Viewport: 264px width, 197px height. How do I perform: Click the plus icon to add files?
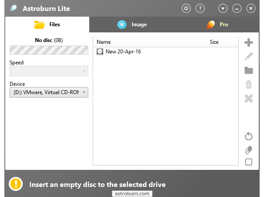coord(249,42)
